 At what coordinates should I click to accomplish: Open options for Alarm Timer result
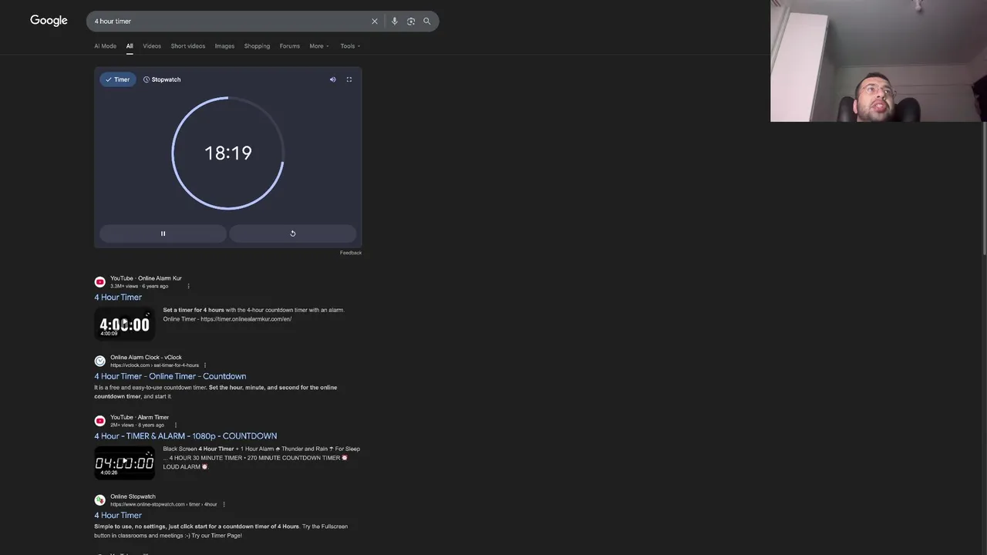coord(176,425)
